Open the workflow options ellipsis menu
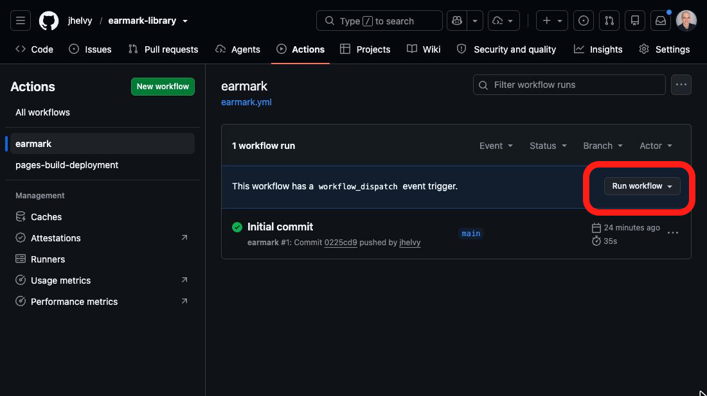The height and width of the screenshot is (396, 707). coord(681,85)
